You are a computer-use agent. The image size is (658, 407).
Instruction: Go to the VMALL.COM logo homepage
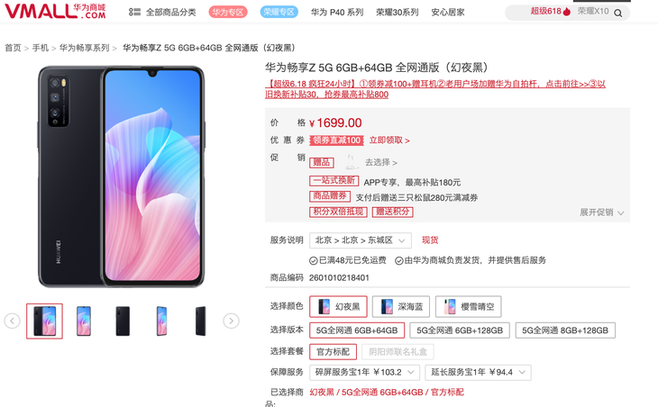pyautogui.click(x=55, y=12)
